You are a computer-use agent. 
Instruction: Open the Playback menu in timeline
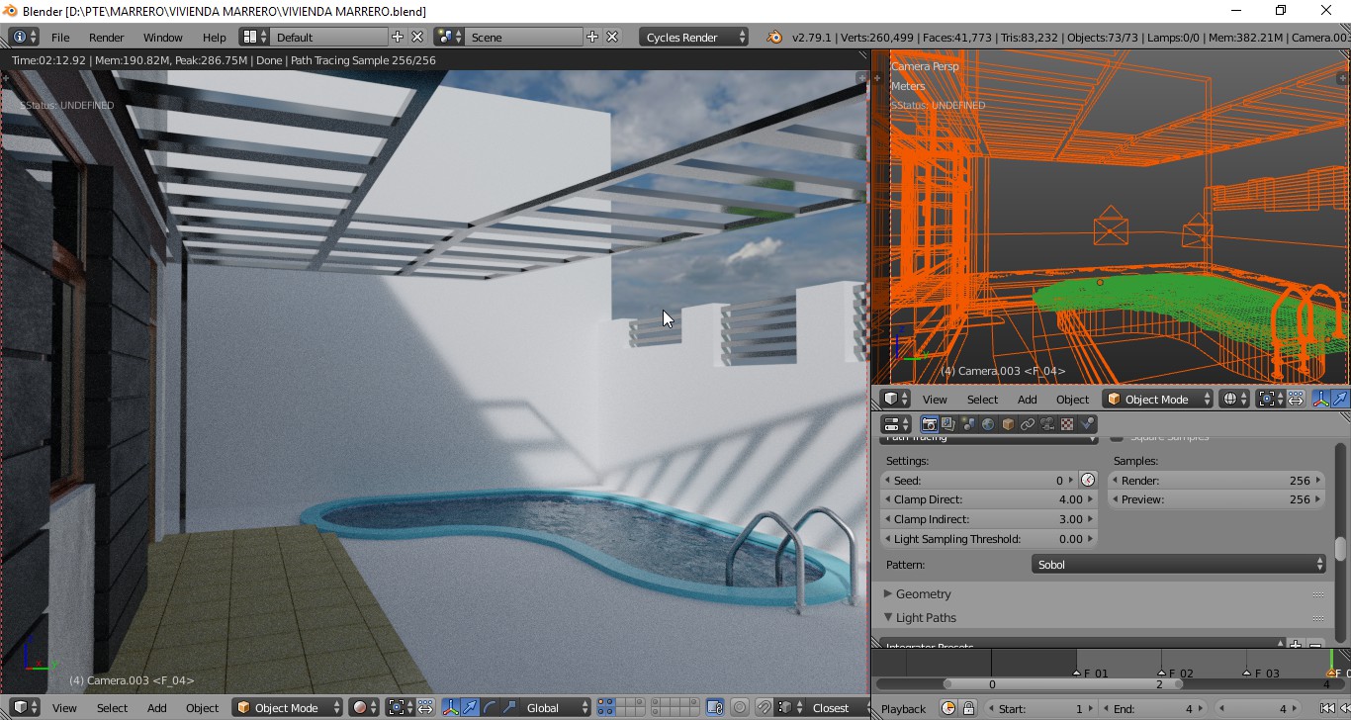pos(903,708)
